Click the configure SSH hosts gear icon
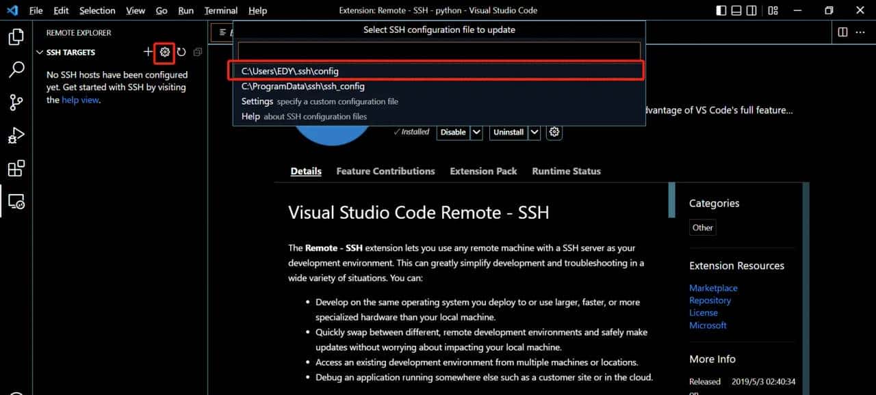Image resolution: width=876 pixels, height=395 pixels. tap(164, 52)
